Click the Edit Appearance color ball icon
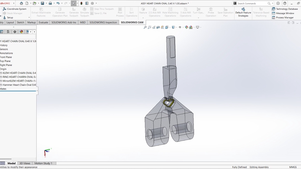The width and height of the screenshot is (301, 169). pyautogui.click(x=186, y=27)
